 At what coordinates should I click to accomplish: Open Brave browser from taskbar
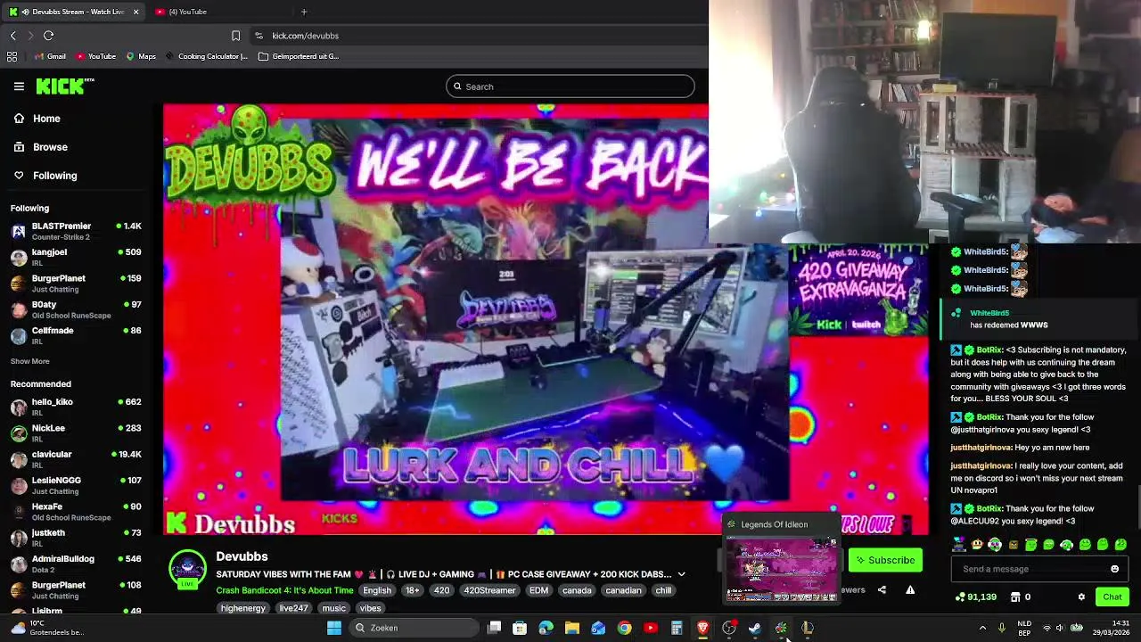click(x=702, y=628)
